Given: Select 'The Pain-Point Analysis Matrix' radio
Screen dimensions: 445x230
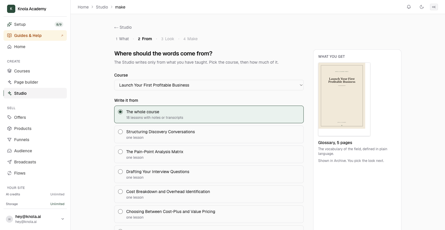Looking at the screenshot, I should 120,152.
